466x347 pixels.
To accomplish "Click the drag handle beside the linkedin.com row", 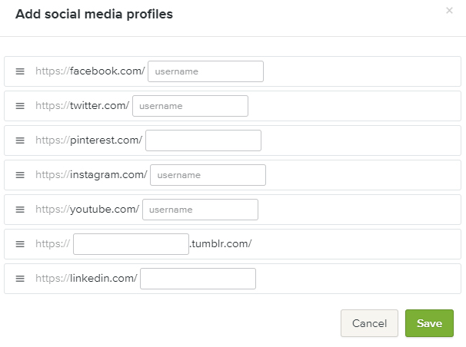I will pyautogui.click(x=20, y=279).
